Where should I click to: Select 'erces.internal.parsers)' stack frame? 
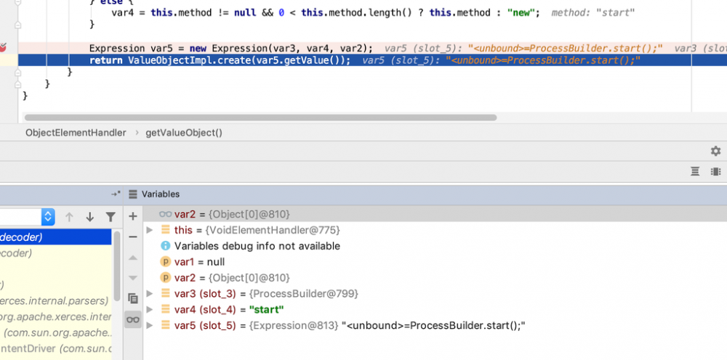(x=56, y=301)
